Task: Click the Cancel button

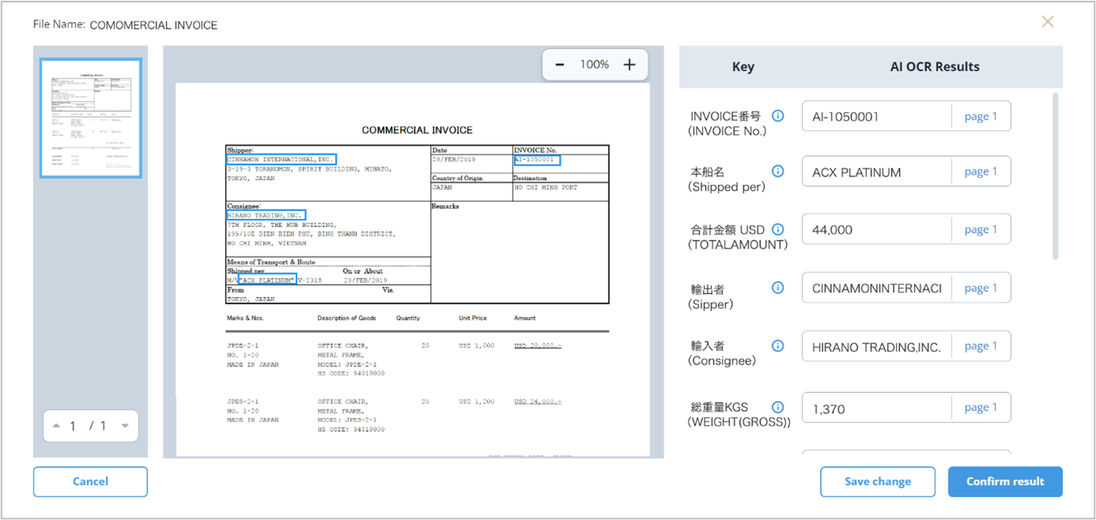Action: pyautogui.click(x=90, y=482)
